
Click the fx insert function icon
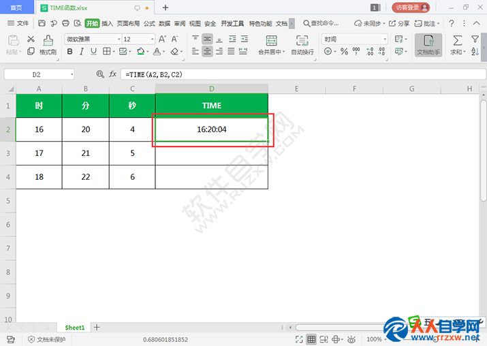[x=113, y=74]
